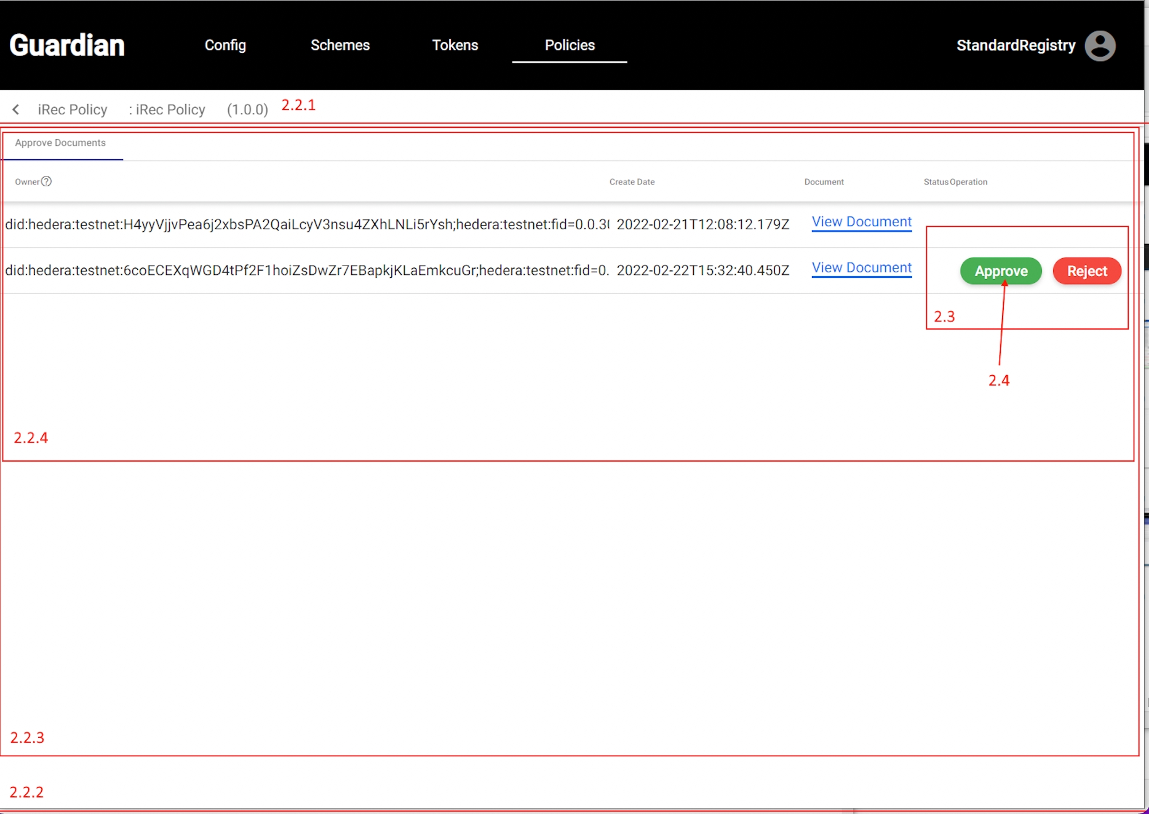Viewport: 1149px width, 814px height.
Task: Select the DID starting with H4yyVjjvPea6
Action: point(306,224)
